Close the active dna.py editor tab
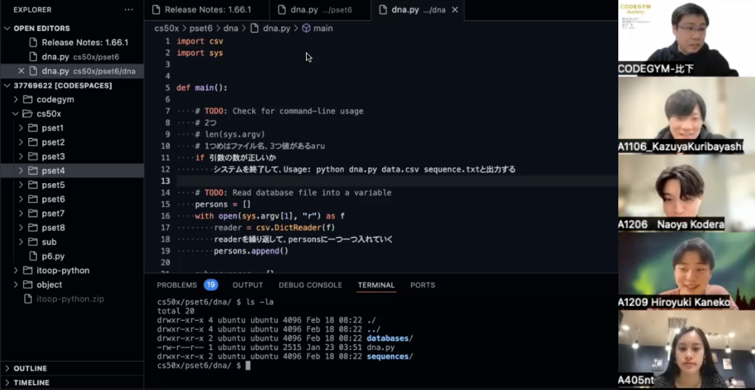The image size is (755, 390). click(455, 9)
